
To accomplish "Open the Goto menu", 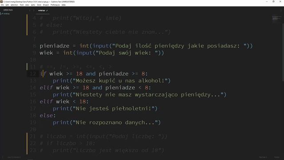I will pos(33,5).
